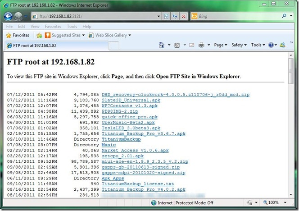The width and height of the screenshot is (299, 211).
Task: Click the Internet zone globe icon
Action: click(x=154, y=203)
